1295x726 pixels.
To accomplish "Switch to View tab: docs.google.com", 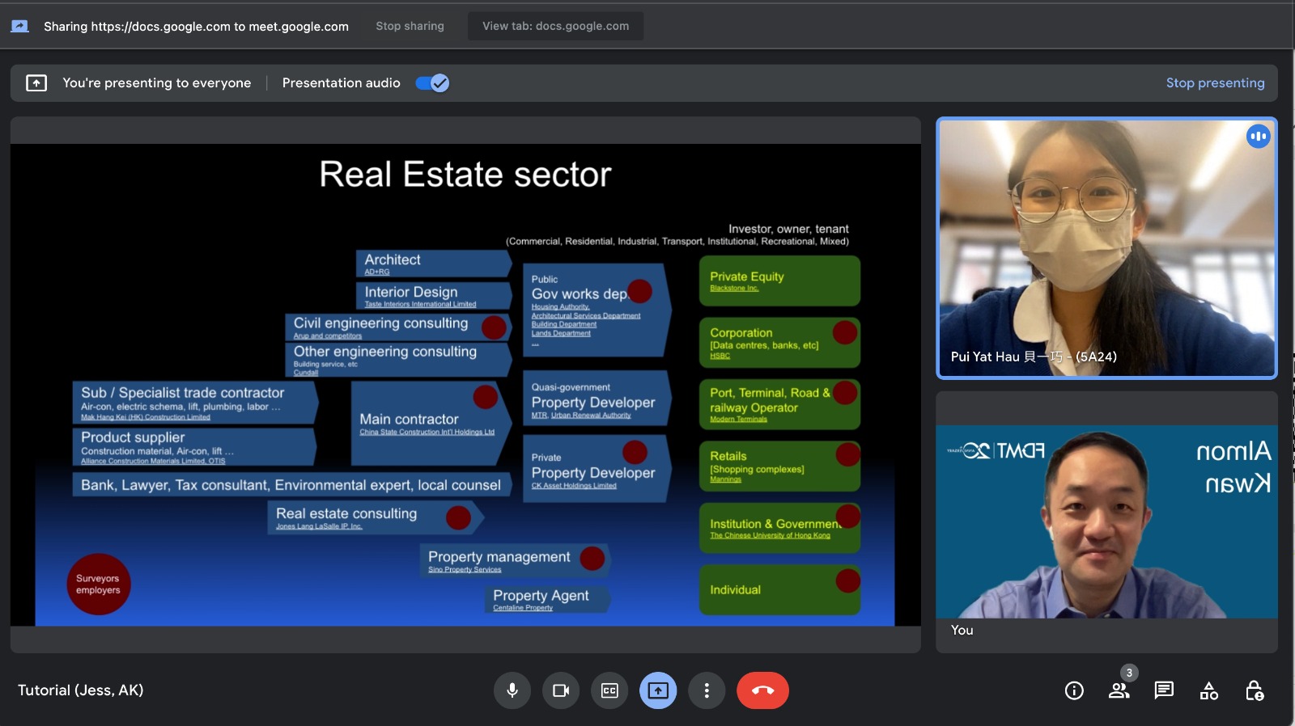I will tap(555, 26).
